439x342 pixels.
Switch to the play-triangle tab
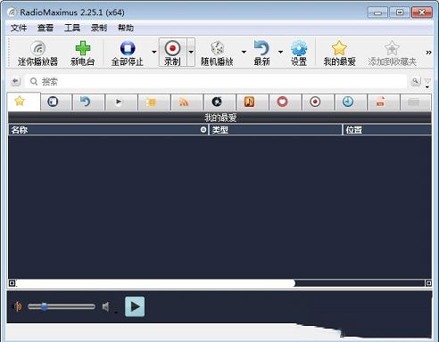click(121, 102)
